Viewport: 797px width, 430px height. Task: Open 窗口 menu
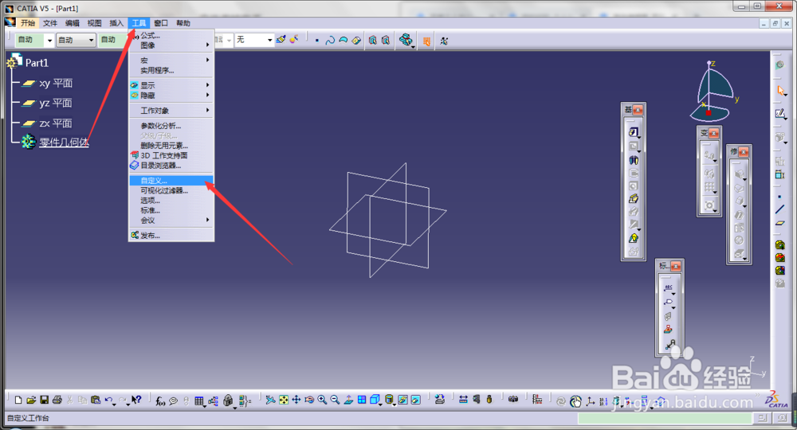click(x=161, y=23)
